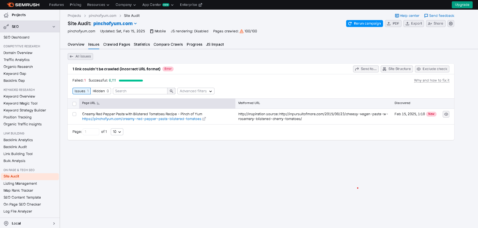This screenshot has width=478, height=228.
Task: Click the Exclude check button
Action: (x=432, y=69)
